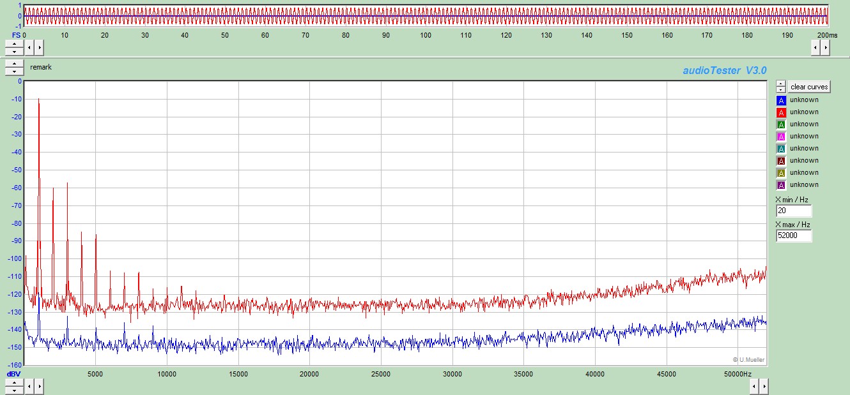Click the olive curve A icon
Viewport: 850px width, 395px height.
click(780, 173)
